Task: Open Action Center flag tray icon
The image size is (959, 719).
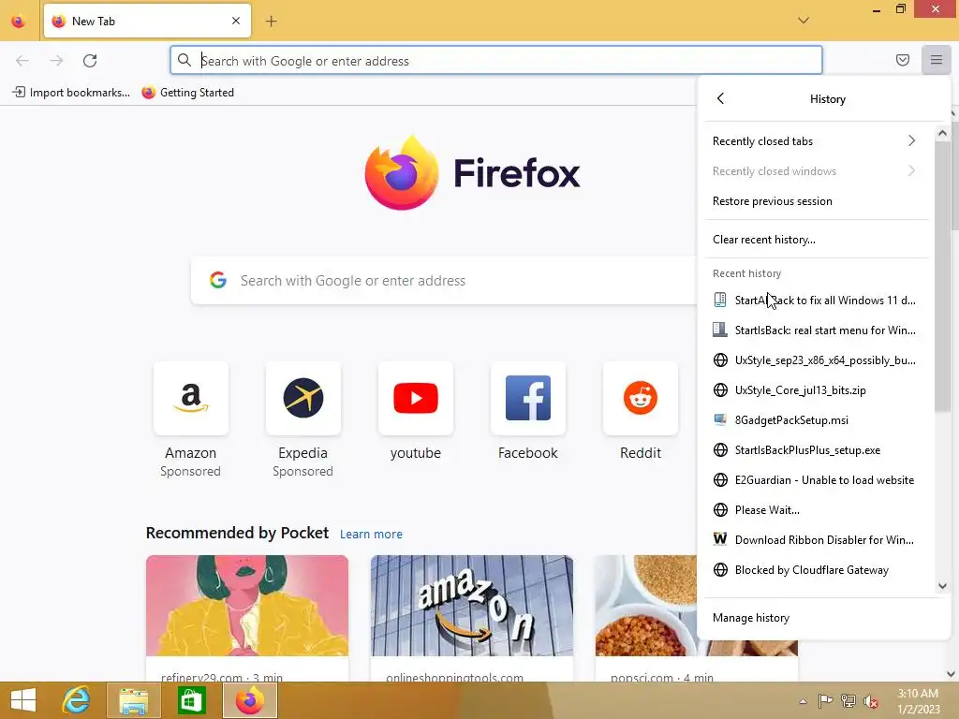Action: coord(825,700)
